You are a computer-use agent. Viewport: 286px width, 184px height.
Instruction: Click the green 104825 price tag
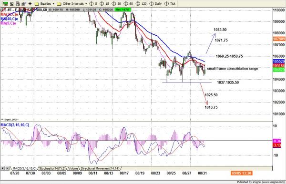pyautogui.click(x=279, y=70)
